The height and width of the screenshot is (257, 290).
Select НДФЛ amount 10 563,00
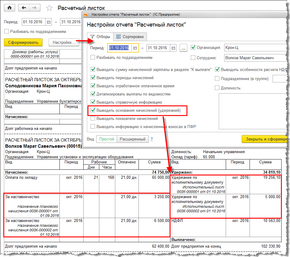pos(272,220)
